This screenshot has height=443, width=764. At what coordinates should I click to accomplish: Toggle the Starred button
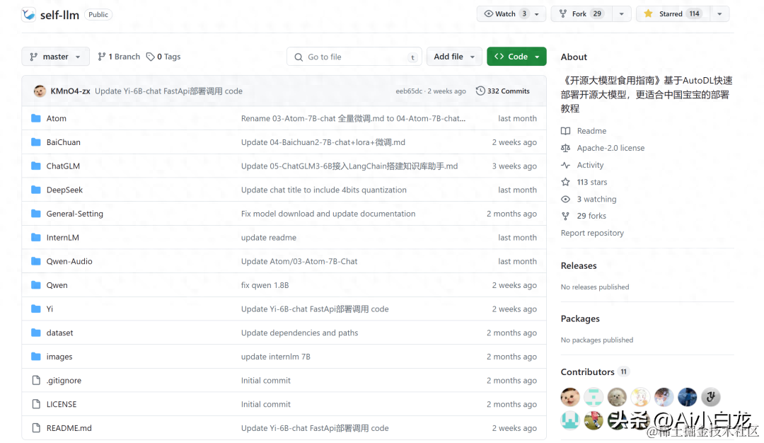[x=673, y=14]
